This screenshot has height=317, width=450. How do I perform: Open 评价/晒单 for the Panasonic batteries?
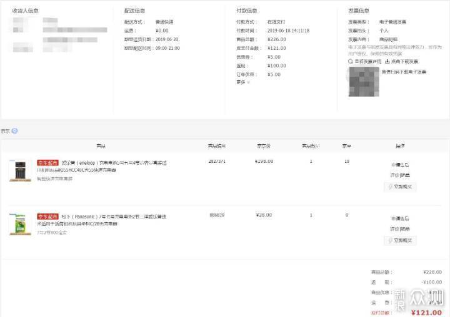click(400, 229)
